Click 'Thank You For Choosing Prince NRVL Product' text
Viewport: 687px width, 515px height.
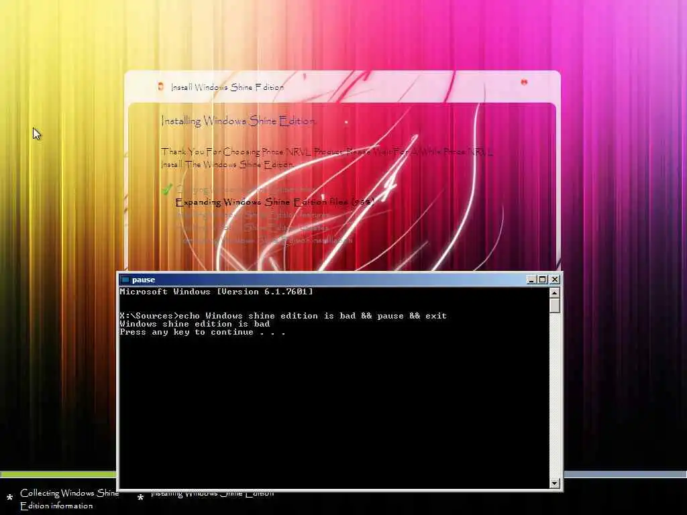(252, 152)
